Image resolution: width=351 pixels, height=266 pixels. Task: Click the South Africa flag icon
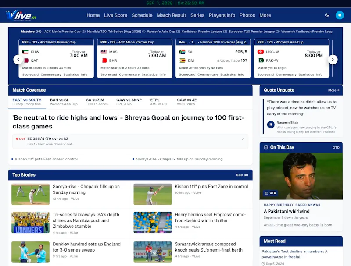pos(182,52)
